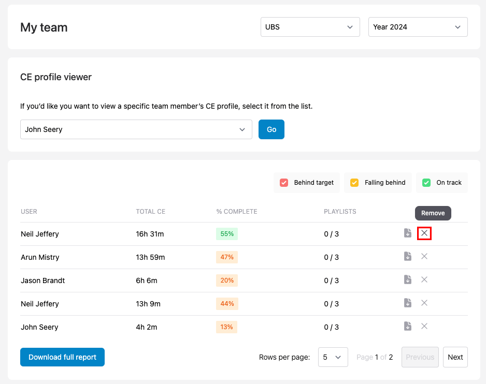486x384 pixels.
Task: Expand the John Seery profile selector
Action: [x=136, y=129]
